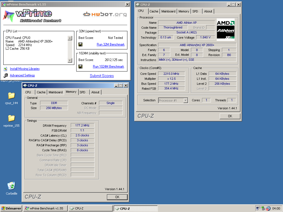Click the wPrime logo image
283x212 pixels.
click(x=32, y=16)
